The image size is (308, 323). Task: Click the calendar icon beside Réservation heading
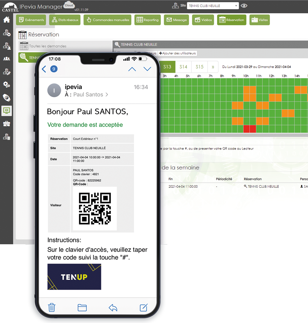coord(22,35)
